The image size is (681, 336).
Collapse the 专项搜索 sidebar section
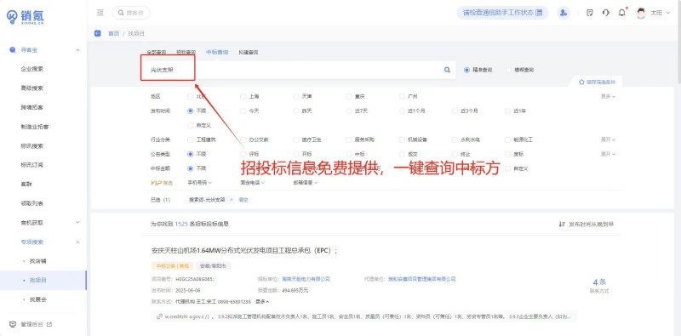point(77,242)
